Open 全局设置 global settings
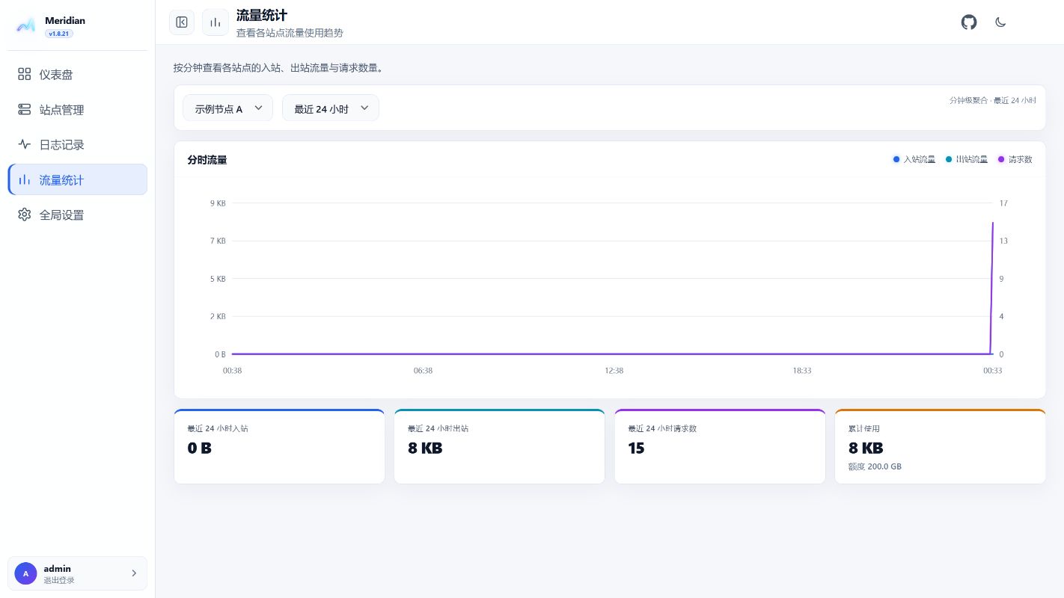This screenshot has width=1064, height=598. coord(78,215)
